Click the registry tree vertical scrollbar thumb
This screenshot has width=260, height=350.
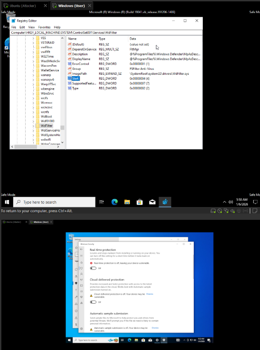(62, 127)
